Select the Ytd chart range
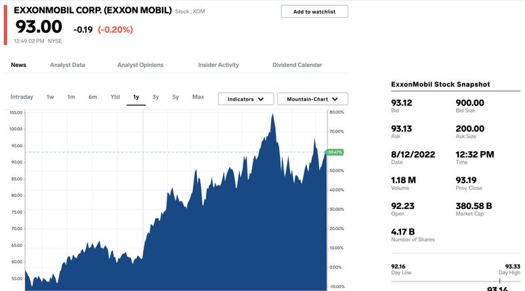Image resolution: width=525 pixels, height=291 pixels. point(115,97)
